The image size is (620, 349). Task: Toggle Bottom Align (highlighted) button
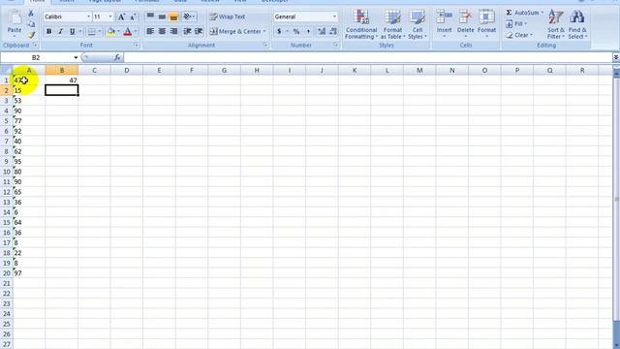click(x=173, y=16)
